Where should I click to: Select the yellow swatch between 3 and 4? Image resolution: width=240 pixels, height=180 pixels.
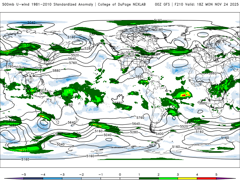(187, 178)
